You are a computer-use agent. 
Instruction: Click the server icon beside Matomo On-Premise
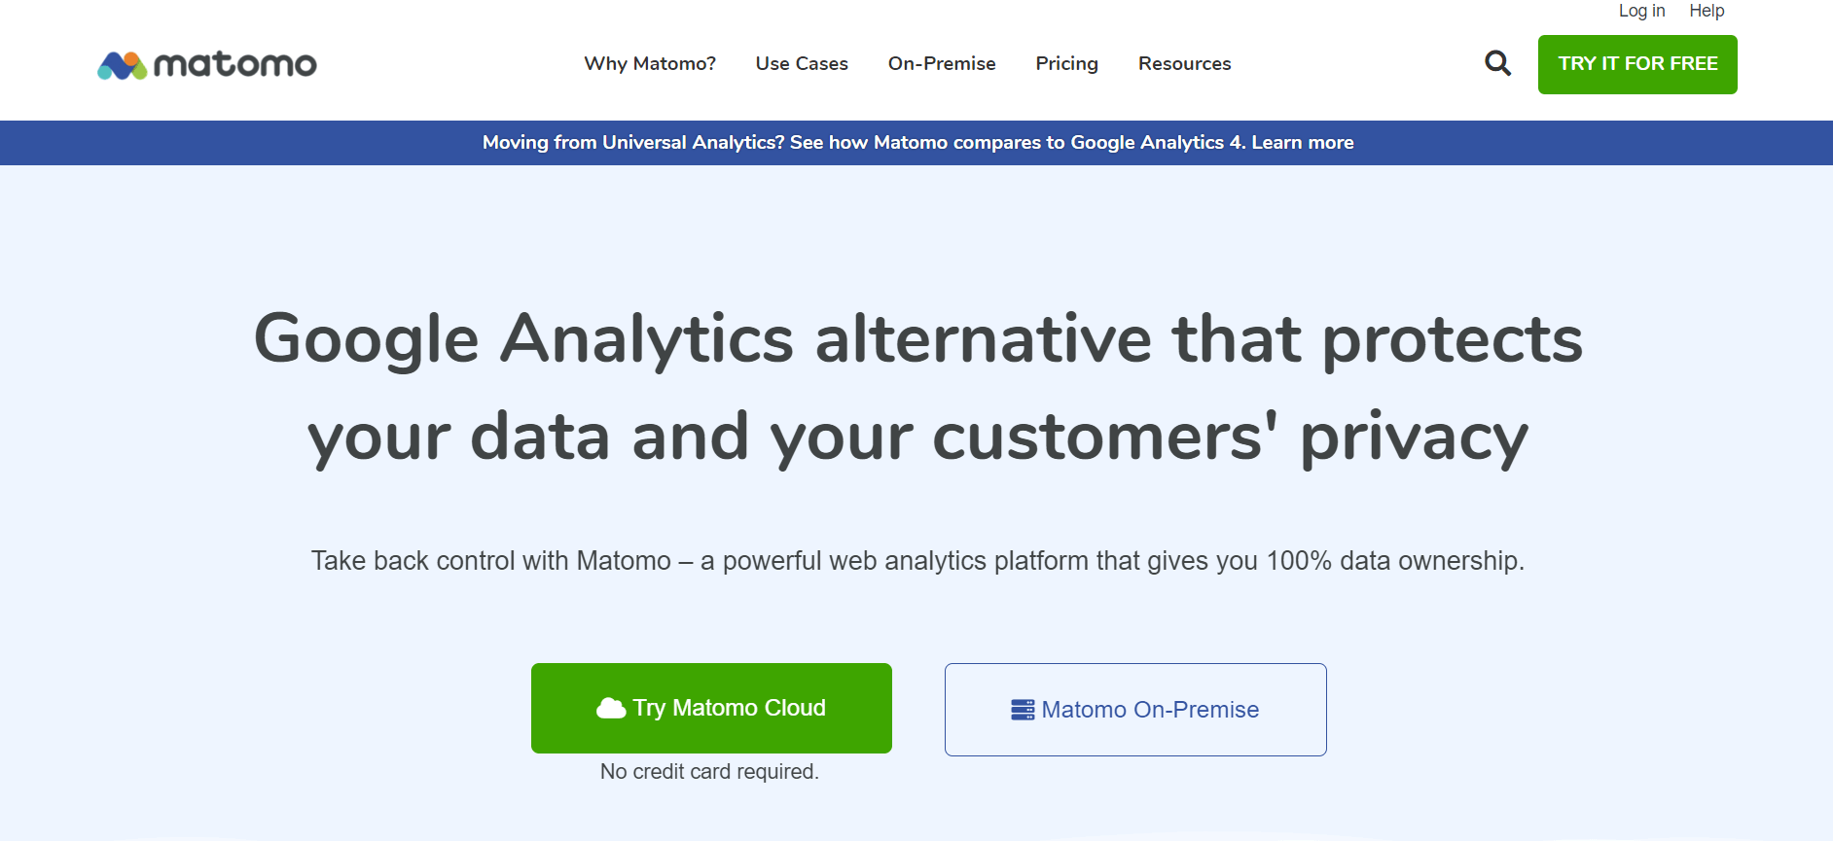point(1023,710)
